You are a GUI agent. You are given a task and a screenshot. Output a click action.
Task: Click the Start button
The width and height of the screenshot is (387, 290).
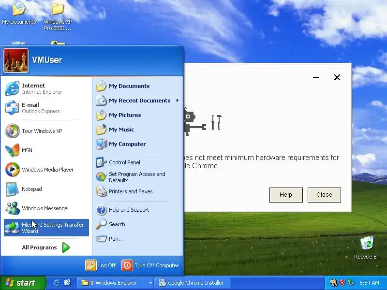point(23,283)
